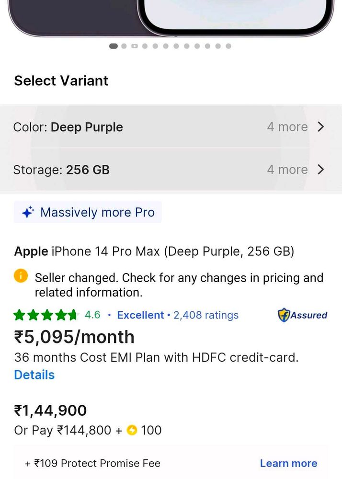Tap the last carousel dot indicator
342x479 pixels.
(x=228, y=46)
